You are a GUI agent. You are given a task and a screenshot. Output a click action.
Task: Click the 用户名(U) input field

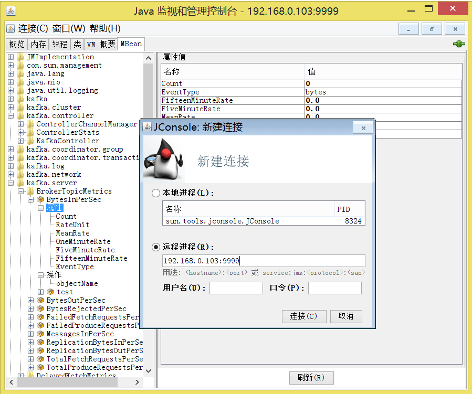[x=236, y=288]
